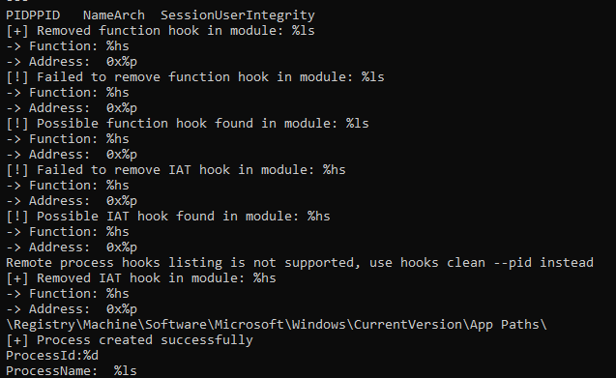Screen dimensions: 616x378
Task: Click 'Remote process hooks listing is not supported' text
Action: coord(183,263)
